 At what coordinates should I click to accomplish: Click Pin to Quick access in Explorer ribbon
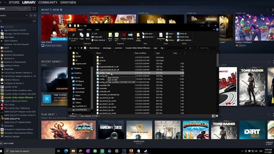pos(73,37)
